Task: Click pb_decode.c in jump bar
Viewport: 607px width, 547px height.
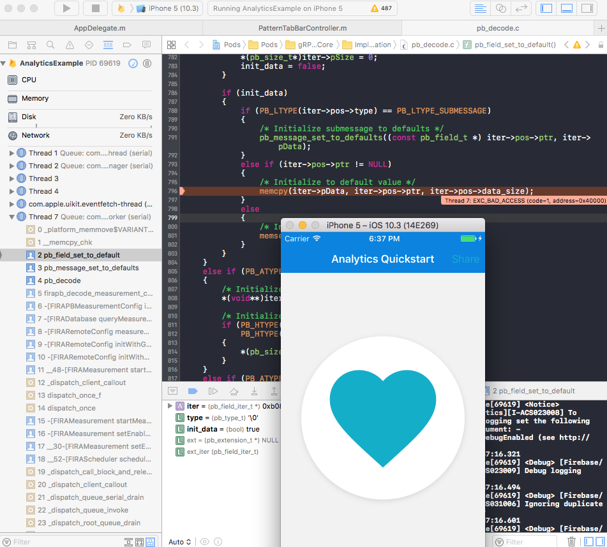Action: point(427,45)
